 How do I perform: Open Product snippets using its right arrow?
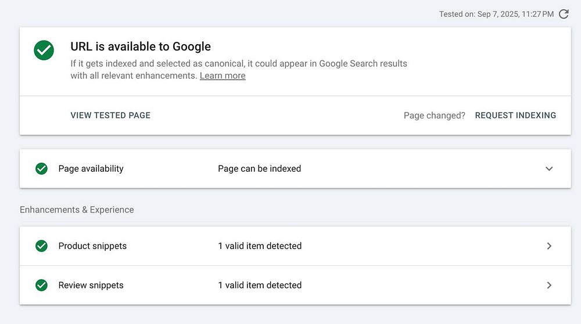549,246
